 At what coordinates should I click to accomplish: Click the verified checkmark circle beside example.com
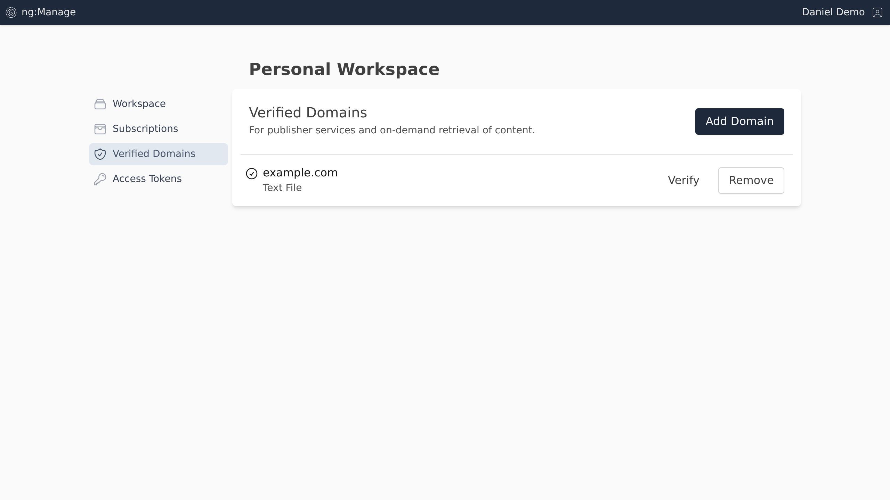(x=252, y=173)
